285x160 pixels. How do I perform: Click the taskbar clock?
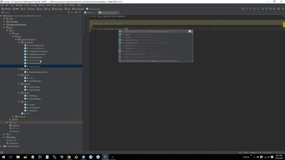(x=279, y=157)
